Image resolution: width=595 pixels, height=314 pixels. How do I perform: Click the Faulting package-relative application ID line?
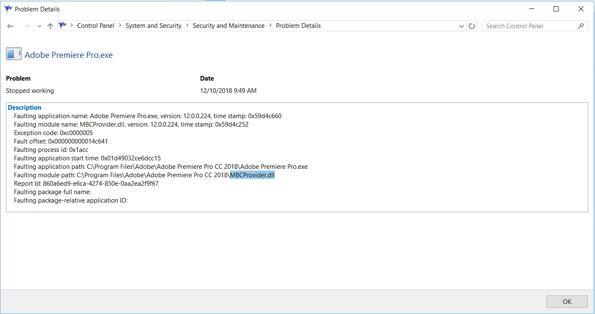coord(71,200)
